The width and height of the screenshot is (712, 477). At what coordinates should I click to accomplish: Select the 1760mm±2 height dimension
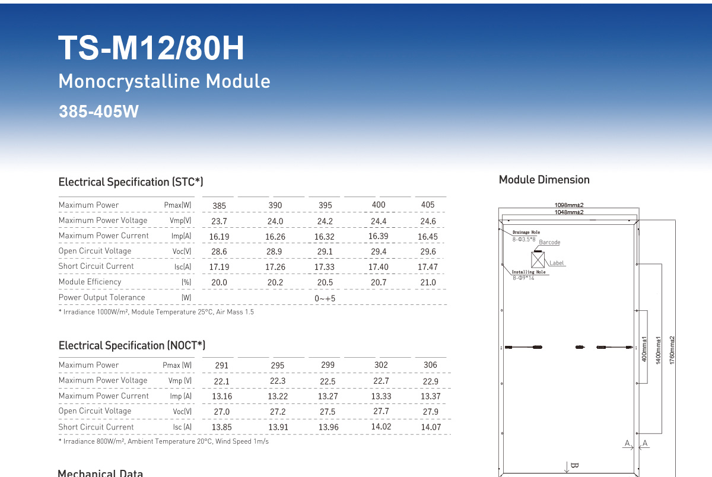click(x=672, y=351)
